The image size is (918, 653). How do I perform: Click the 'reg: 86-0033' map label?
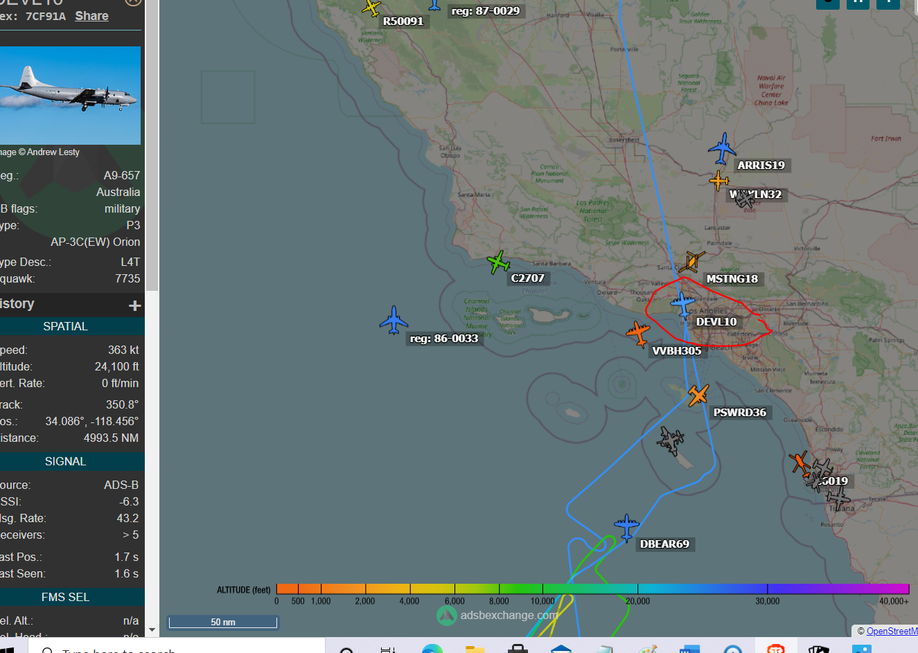click(x=444, y=339)
